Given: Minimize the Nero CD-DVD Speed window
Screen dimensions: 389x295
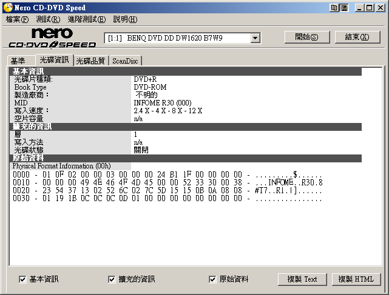Looking at the screenshot, I should tap(359, 8).
